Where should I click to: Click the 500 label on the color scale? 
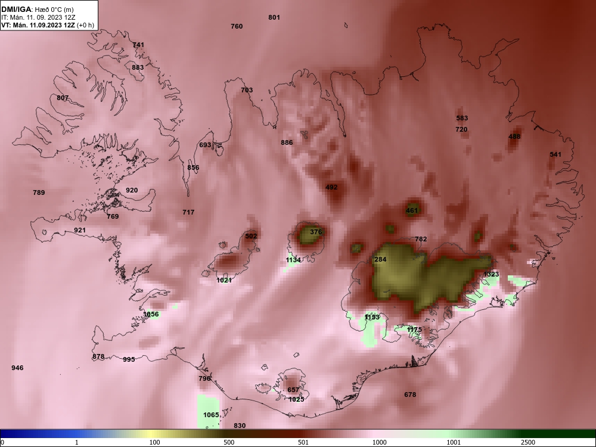[x=229, y=442]
